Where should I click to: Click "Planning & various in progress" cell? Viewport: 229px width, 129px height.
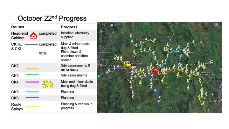pos(77,106)
